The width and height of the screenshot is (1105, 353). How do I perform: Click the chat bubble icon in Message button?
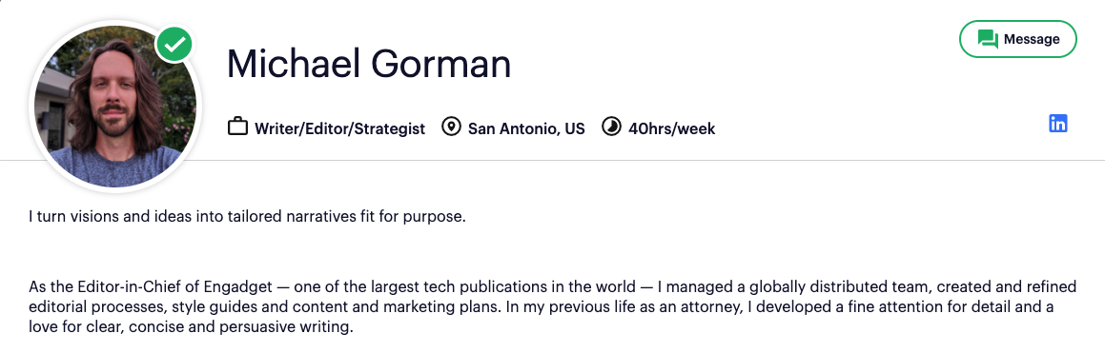pyautogui.click(x=988, y=39)
